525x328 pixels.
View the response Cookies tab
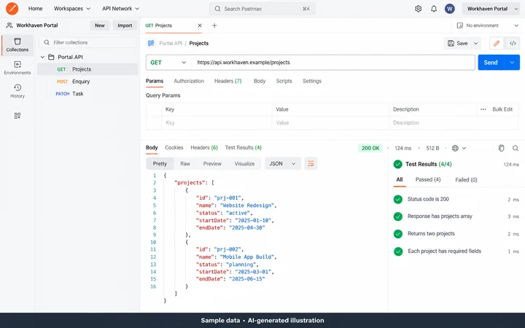coord(174,147)
